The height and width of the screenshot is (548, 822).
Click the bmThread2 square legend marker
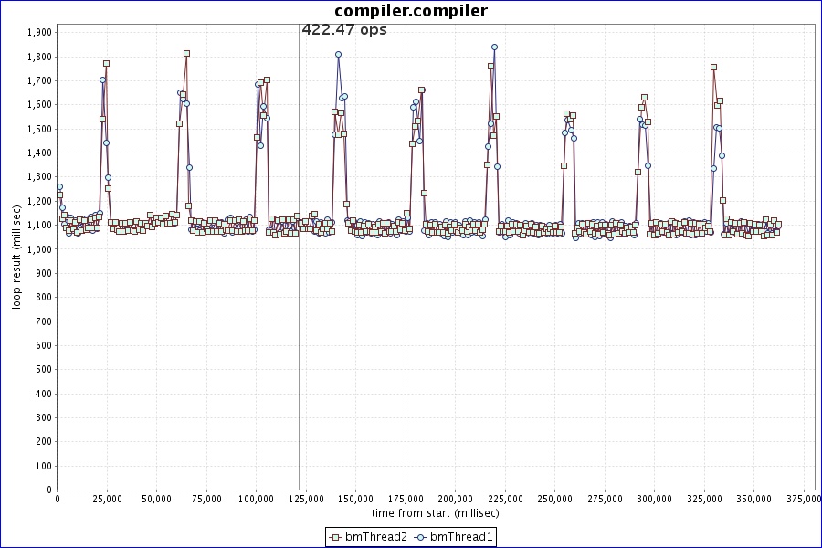click(336, 537)
